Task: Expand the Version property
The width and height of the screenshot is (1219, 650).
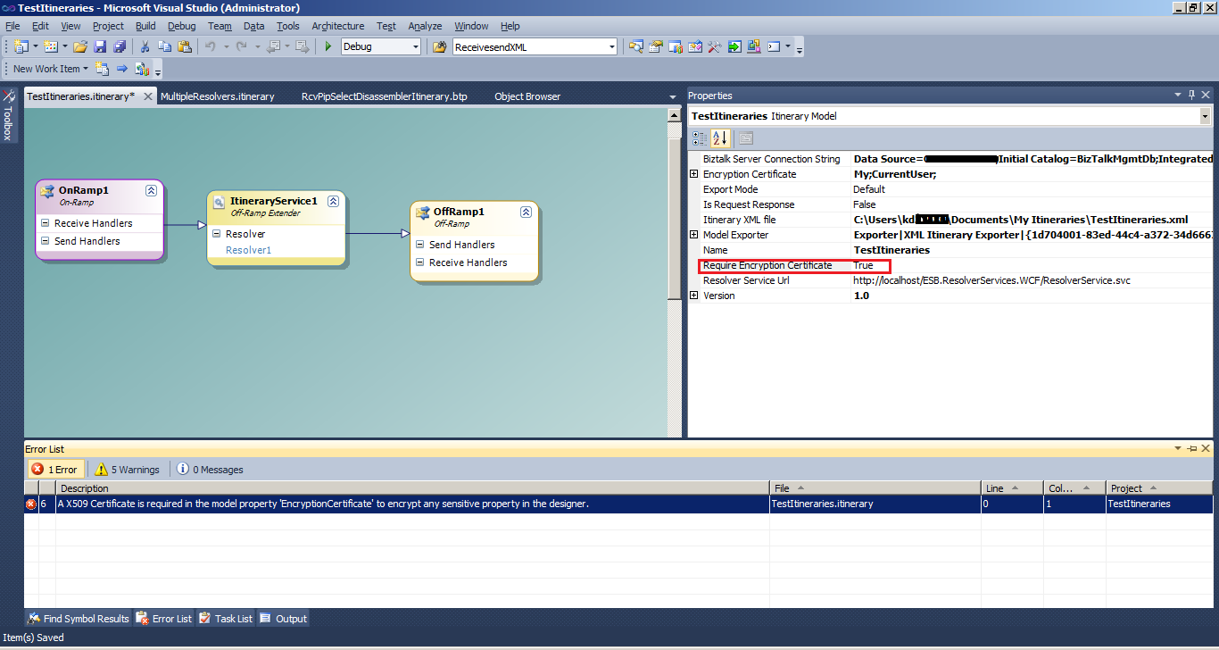Action: pyautogui.click(x=694, y=296)
